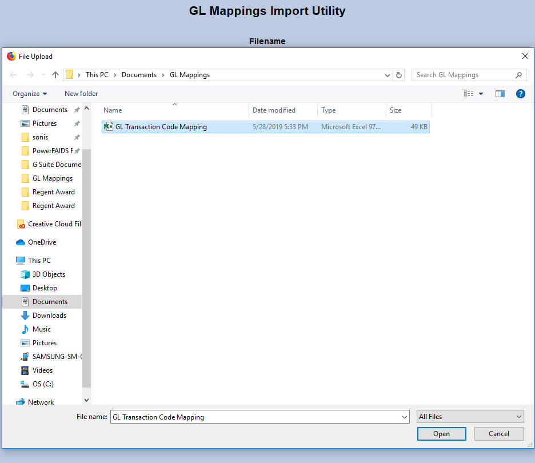Open the view options dropdown arrow
Image resolution: width=535 pixels, height=463 pixels.
pos(481,94)
